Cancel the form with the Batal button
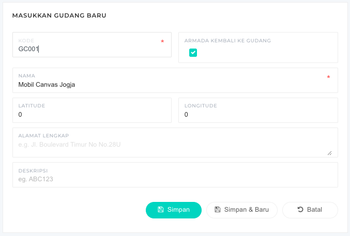The height and width of the screenshot is (236, 350). click(x=310, y=210)
